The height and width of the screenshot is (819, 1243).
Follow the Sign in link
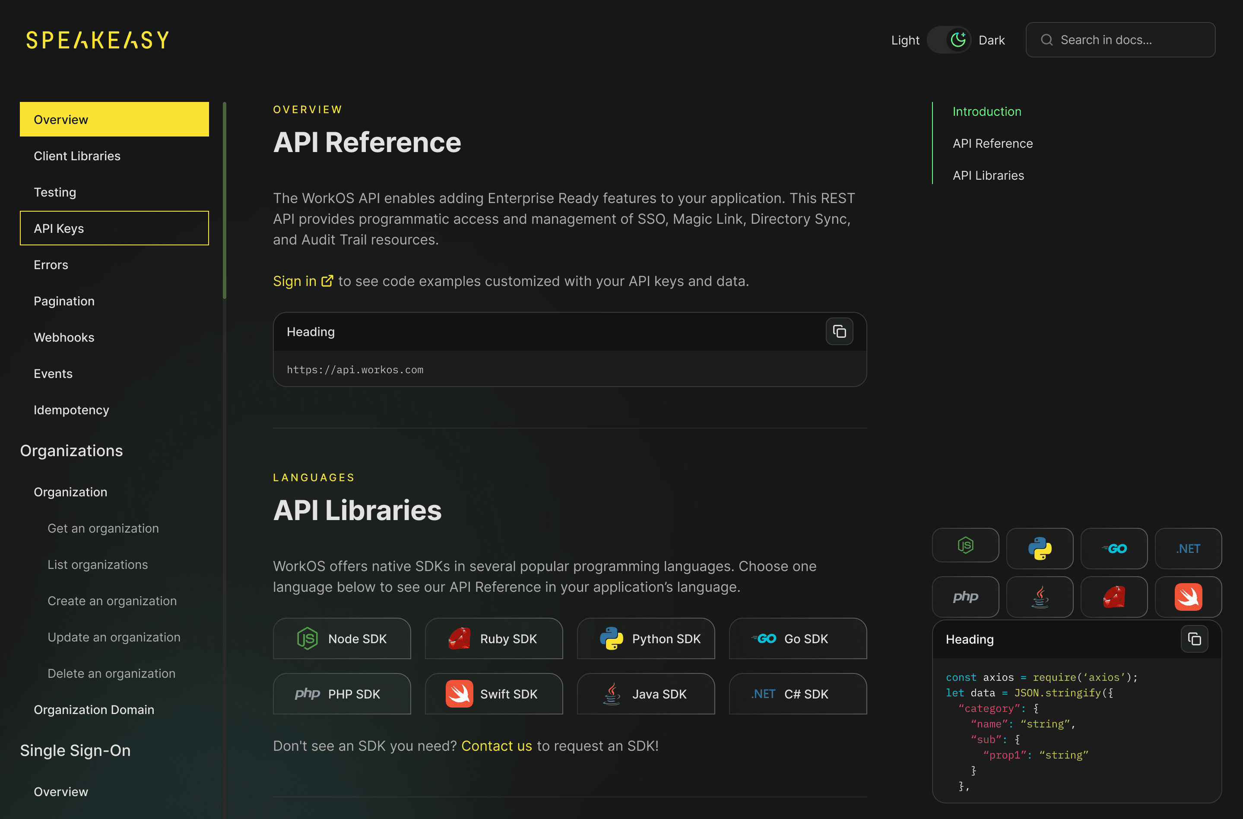coord(295,281)
